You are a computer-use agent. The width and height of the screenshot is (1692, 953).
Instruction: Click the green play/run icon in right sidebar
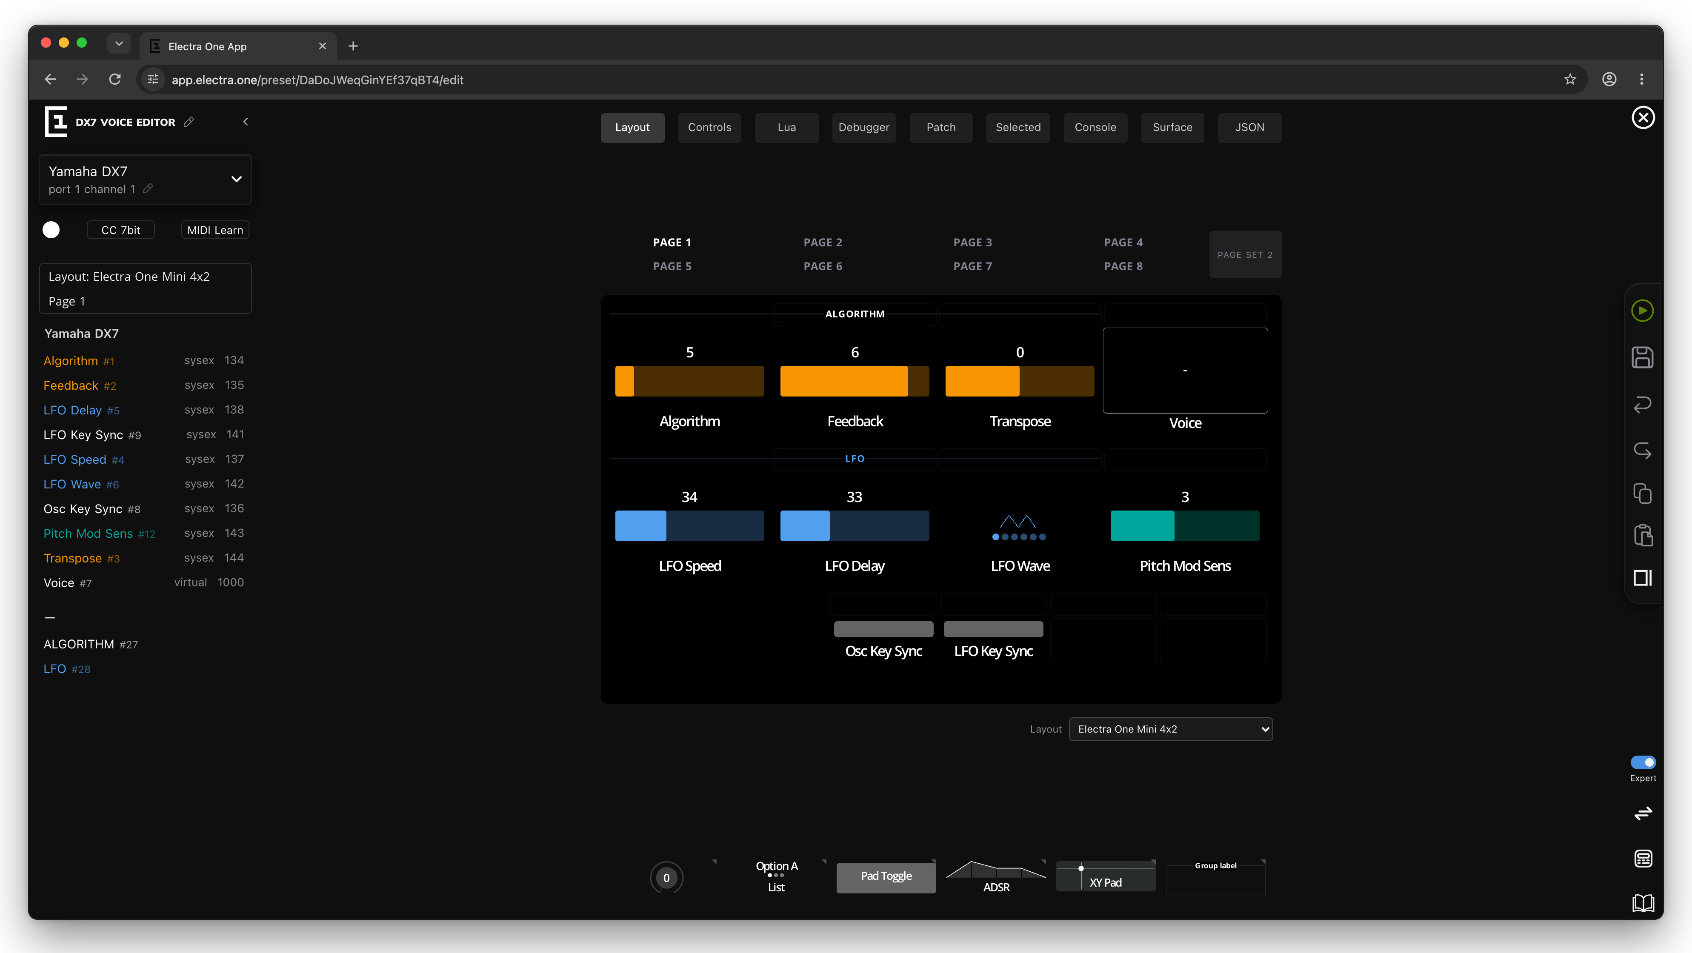pos(1642,311)
